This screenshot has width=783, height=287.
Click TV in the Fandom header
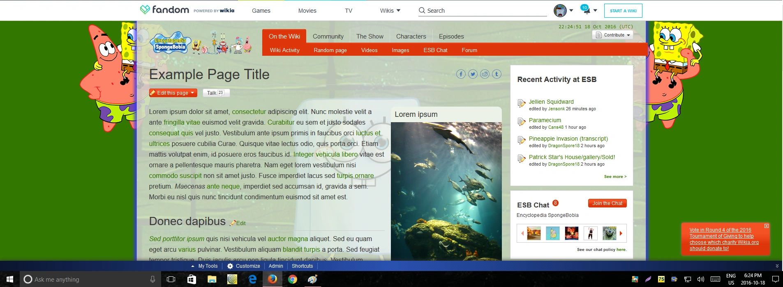pos(349,11)
